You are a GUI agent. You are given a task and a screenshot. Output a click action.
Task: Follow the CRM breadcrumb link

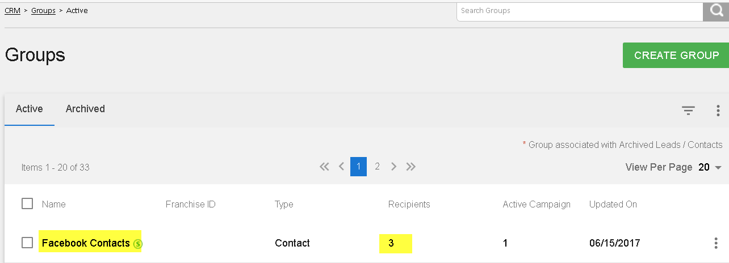tap(12, 11)
